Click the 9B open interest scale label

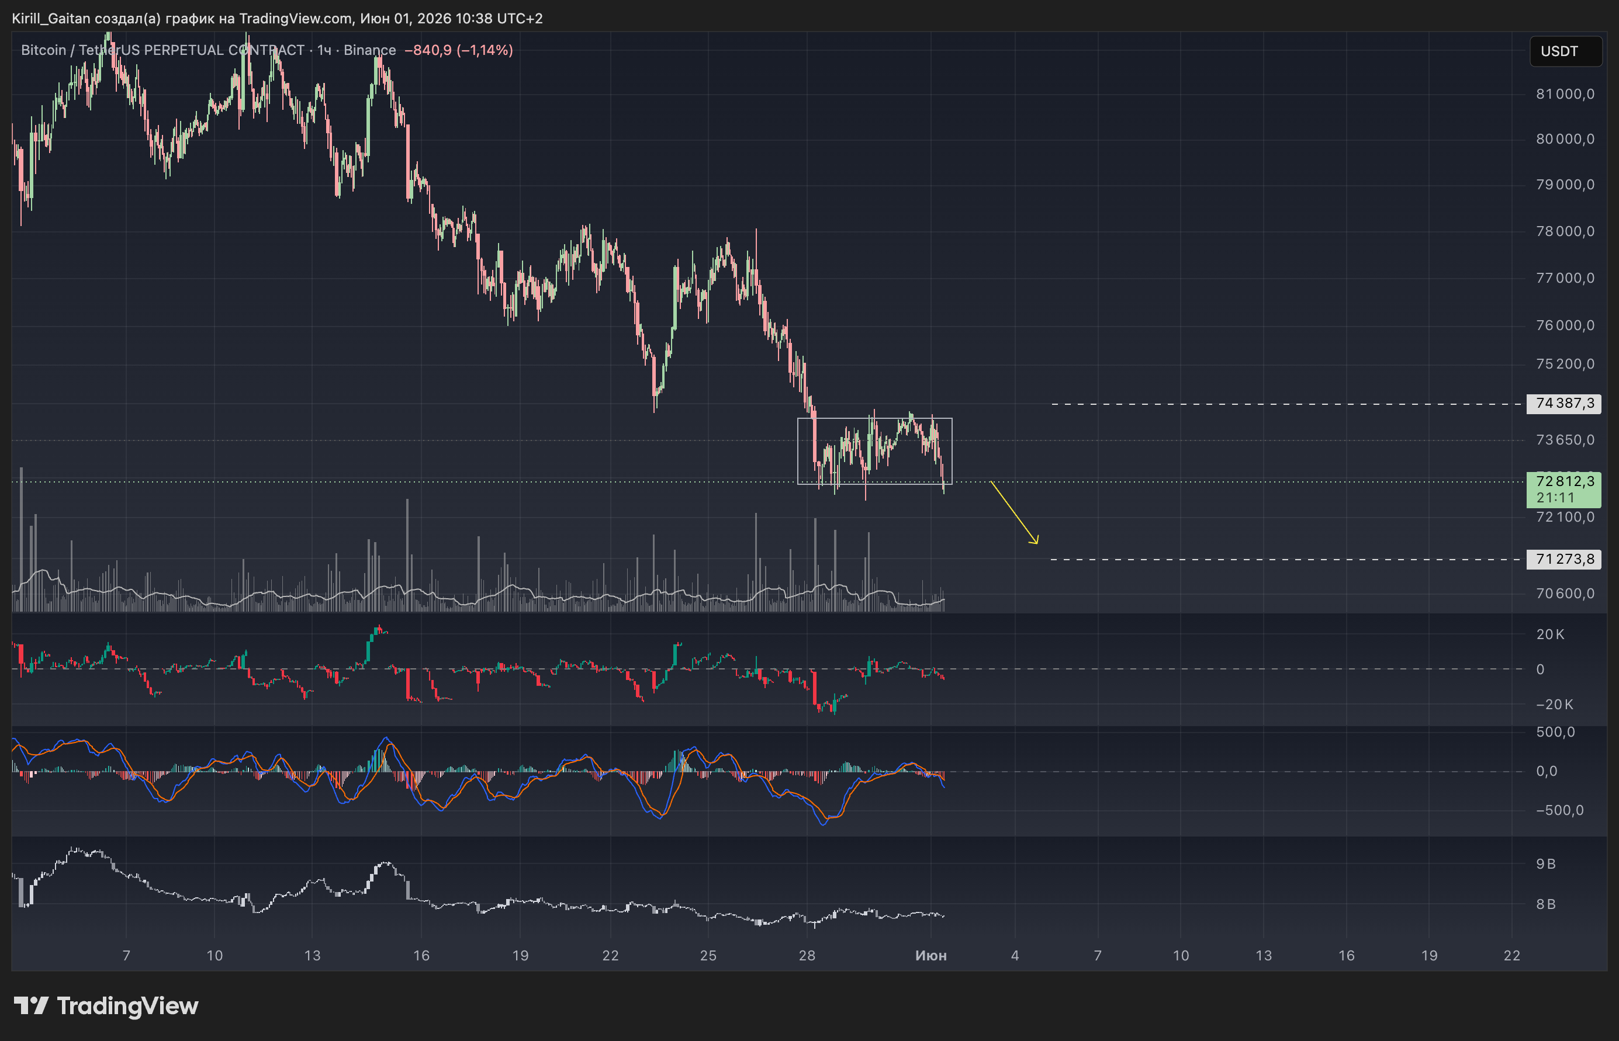point(1546,864)
